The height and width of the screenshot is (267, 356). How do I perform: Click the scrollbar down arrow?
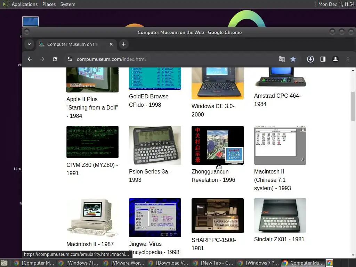pos(353,255)
